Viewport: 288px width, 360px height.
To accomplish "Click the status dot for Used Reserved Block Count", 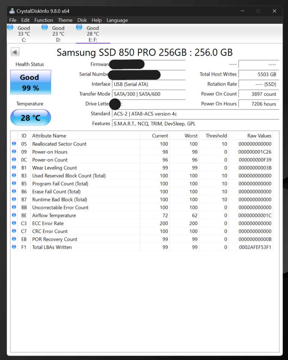I will pos(14,175).
